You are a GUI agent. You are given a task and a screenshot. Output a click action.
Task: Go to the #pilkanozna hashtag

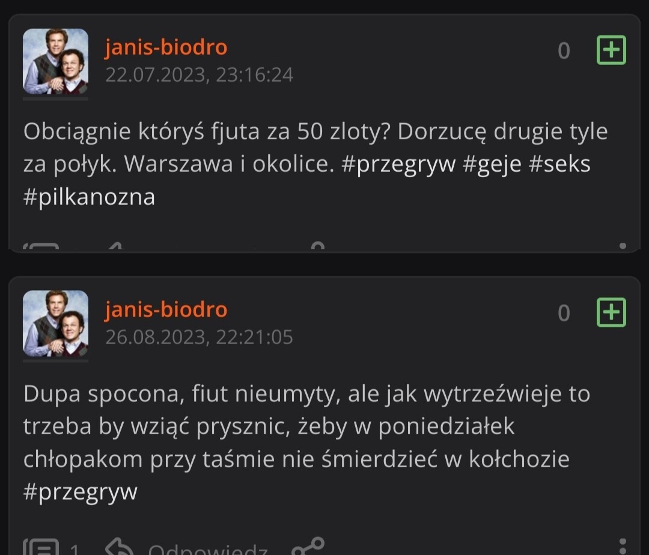click(89, 197)
